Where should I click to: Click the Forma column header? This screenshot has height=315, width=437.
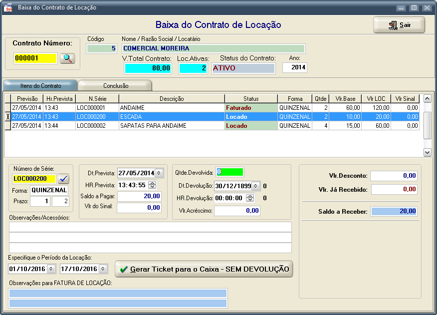click(x=295, y=99)
